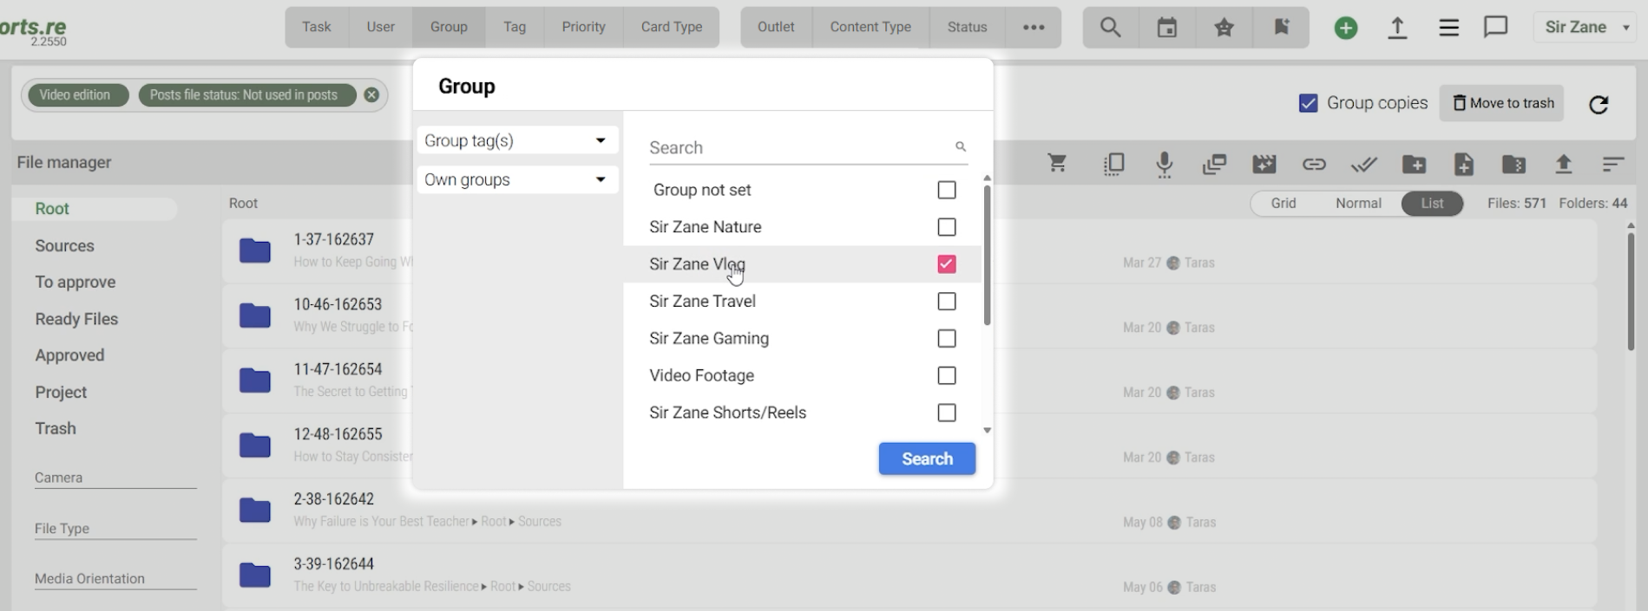Uncheck the Sir Zane Vlog checkbox

pos(946,264)
